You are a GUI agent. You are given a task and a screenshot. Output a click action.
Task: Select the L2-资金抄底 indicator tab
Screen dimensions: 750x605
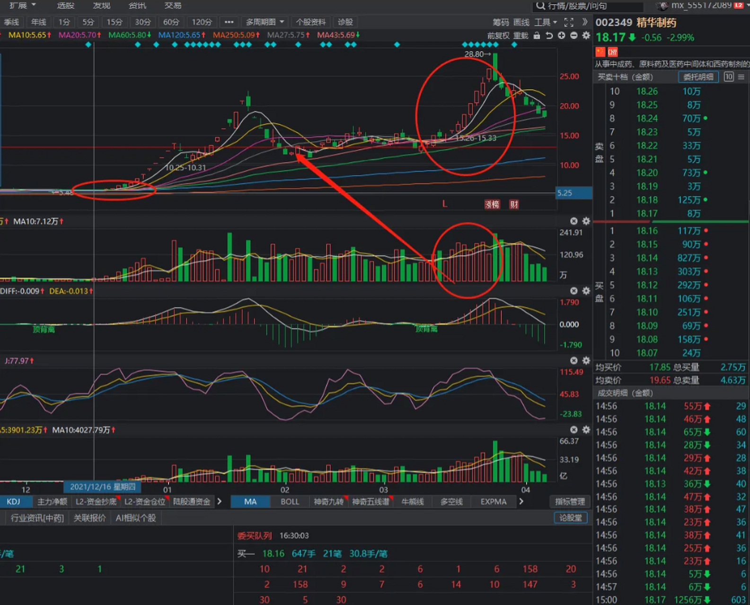(x=97, y=501)
